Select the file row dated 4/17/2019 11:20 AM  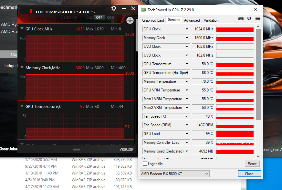[x=78, y=186]
